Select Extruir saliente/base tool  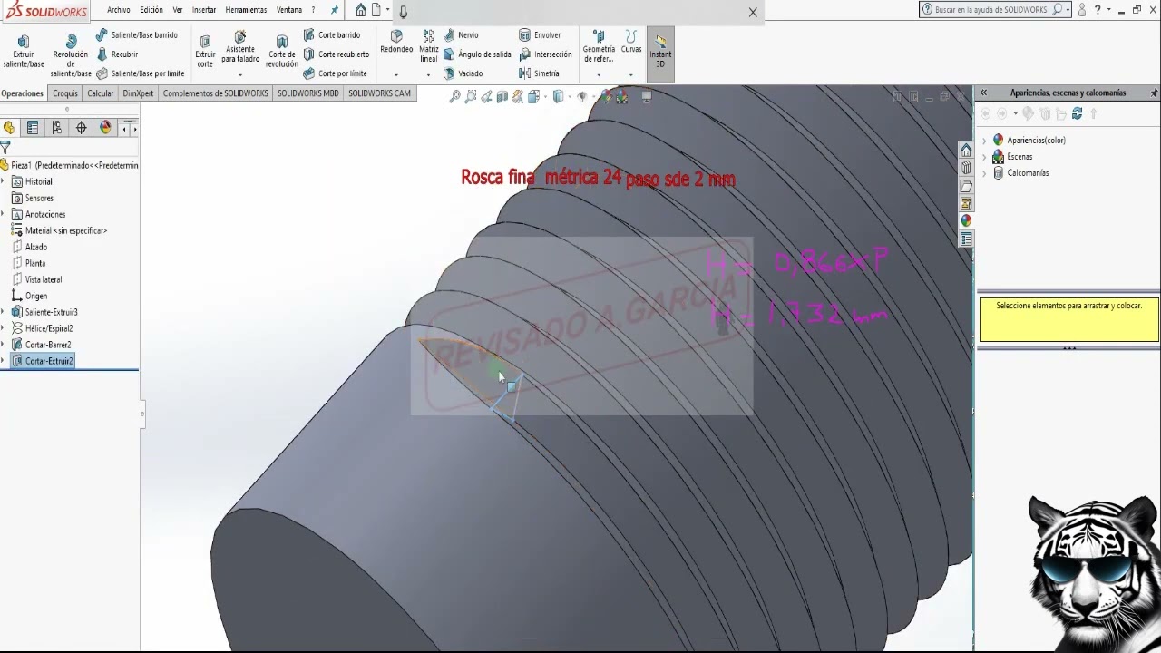[24, 52]
